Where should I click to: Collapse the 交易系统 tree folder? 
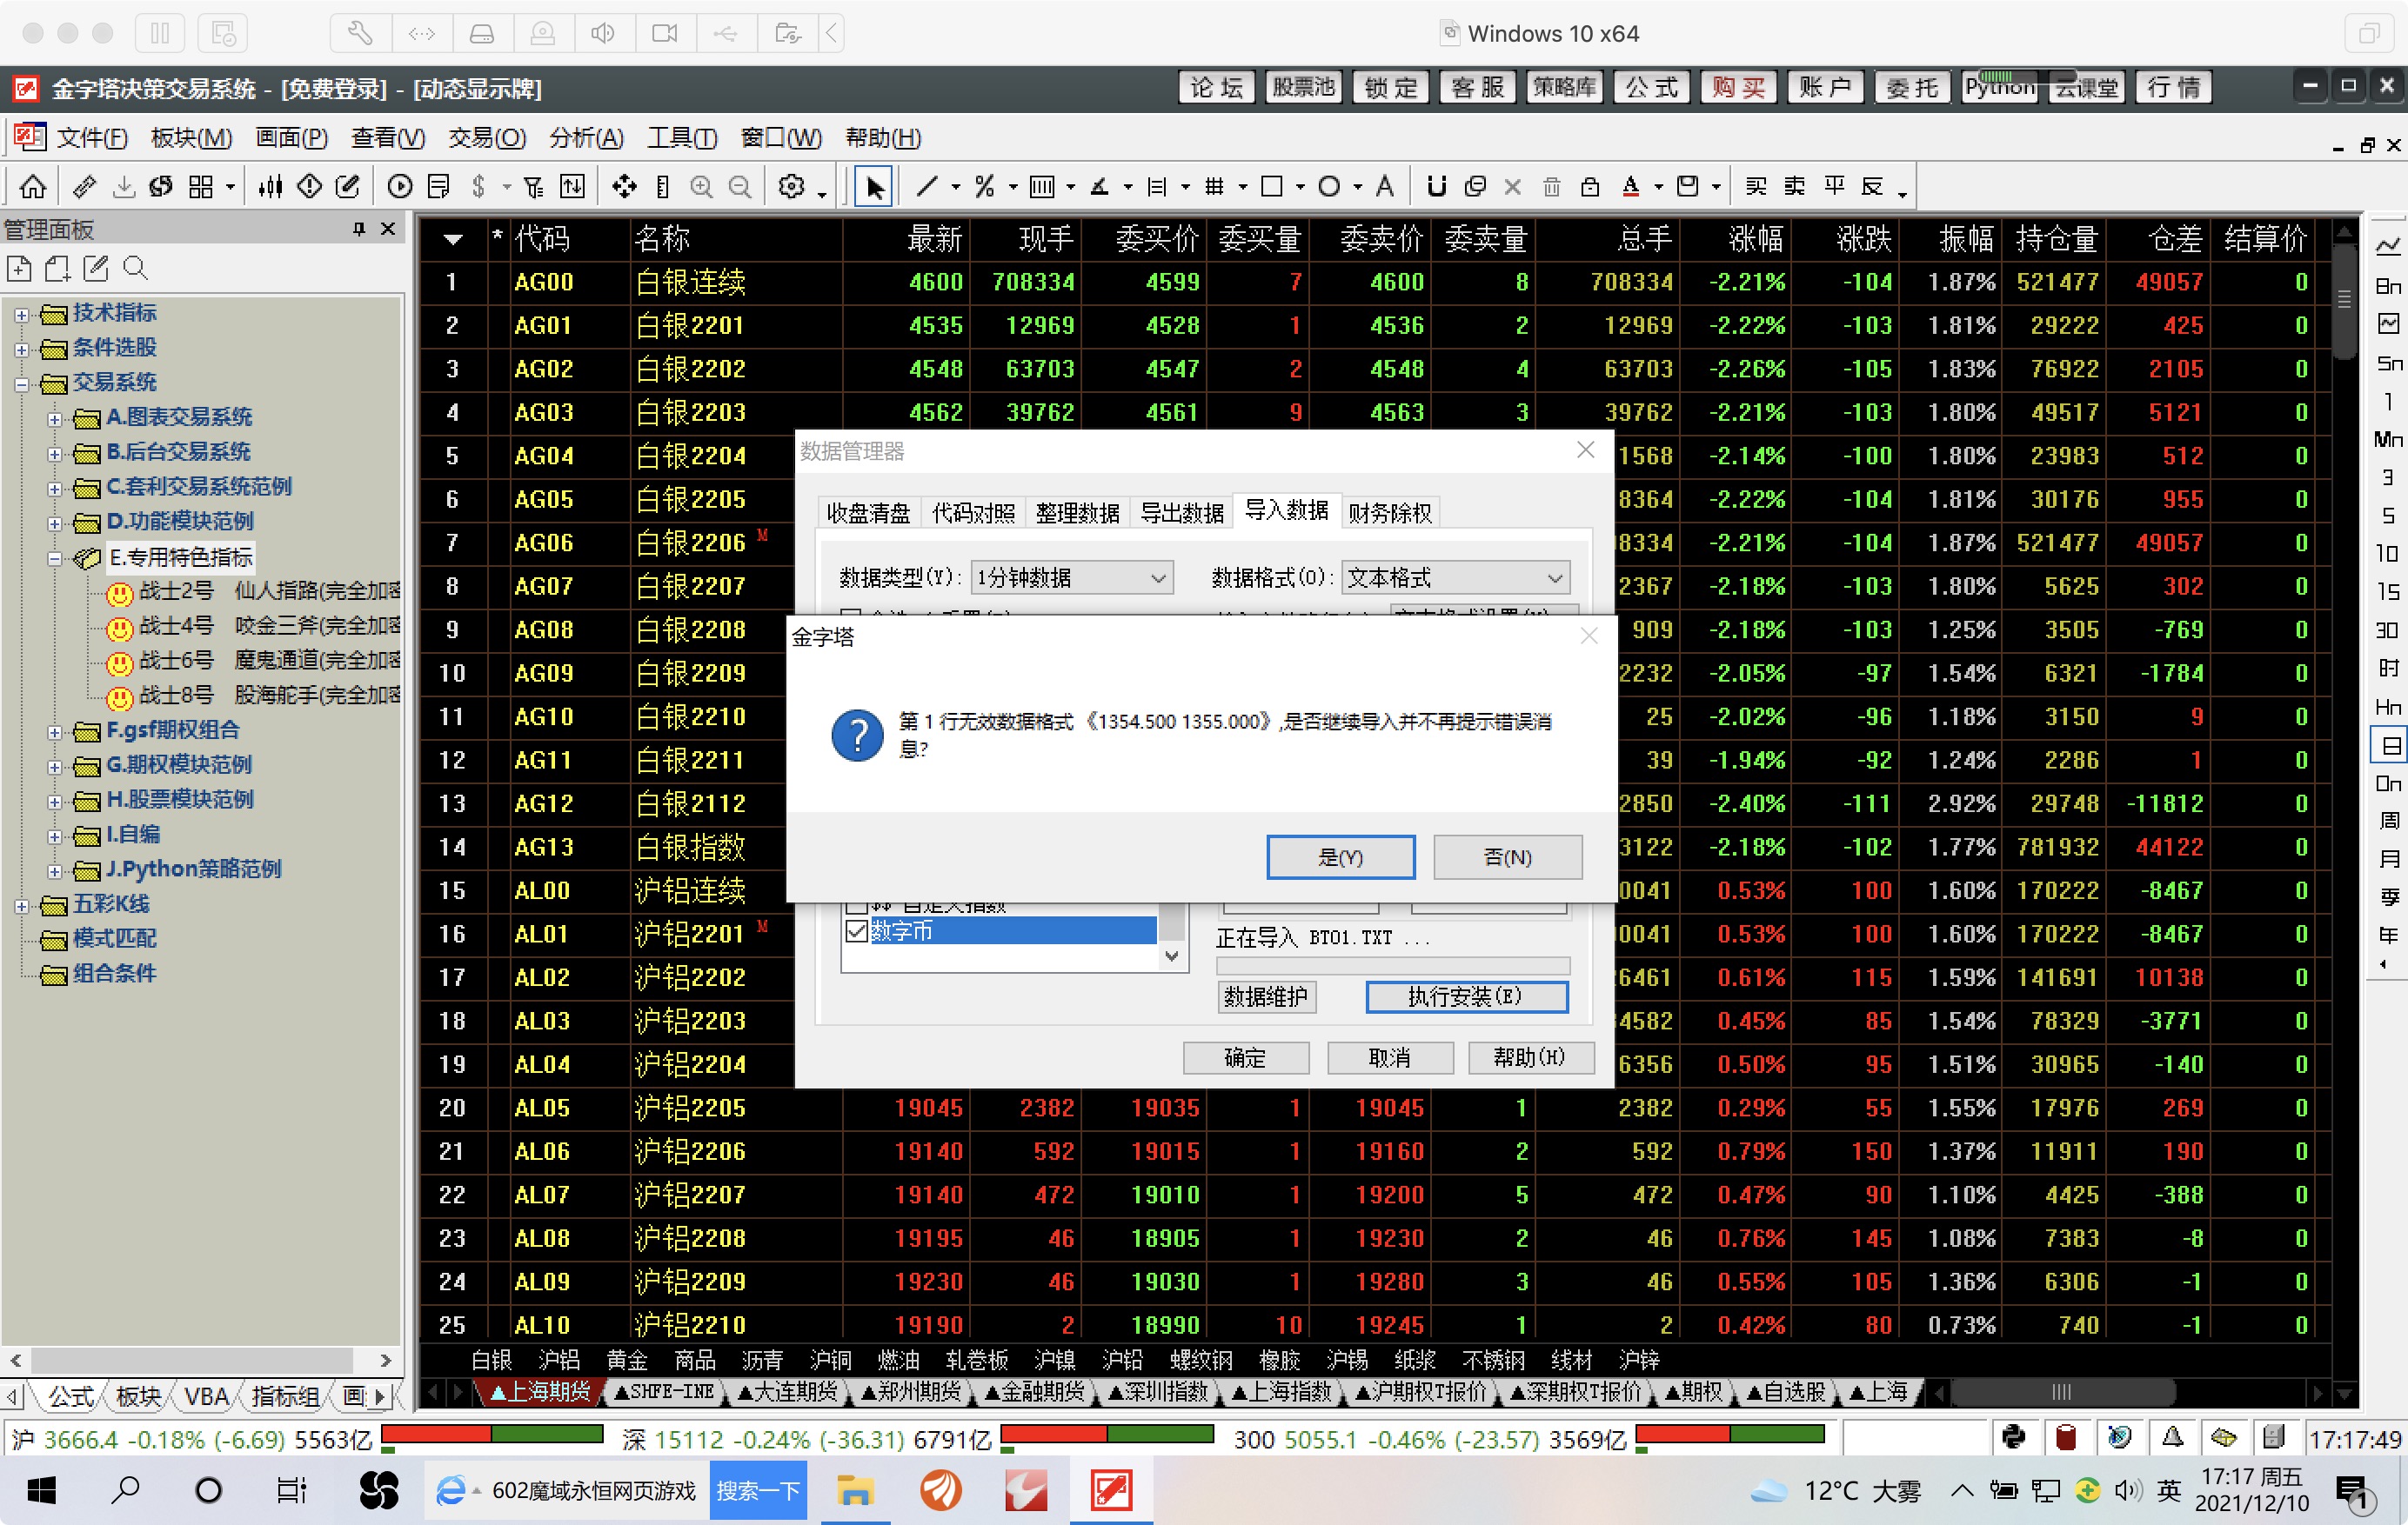(x=21, y=383)
